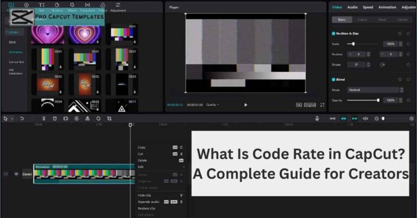The width and height of the screenshot is (417, 218).
Task: Adjust the Opacity slider
Action: click(363, 100)
